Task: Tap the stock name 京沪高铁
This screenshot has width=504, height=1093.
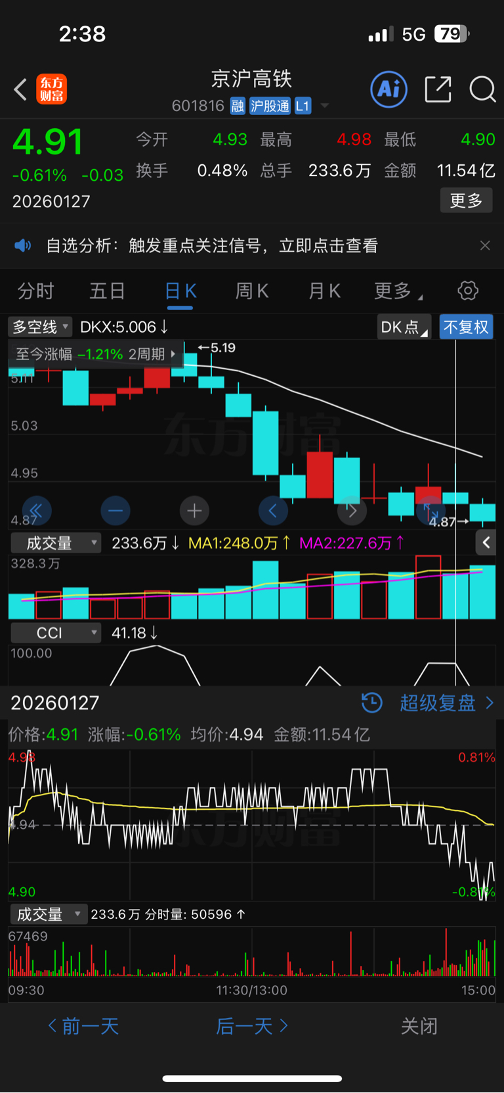Action: pos(251,79)
